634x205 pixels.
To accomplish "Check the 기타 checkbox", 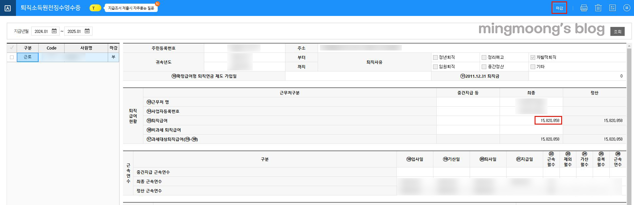I will (x=533, y=67).
